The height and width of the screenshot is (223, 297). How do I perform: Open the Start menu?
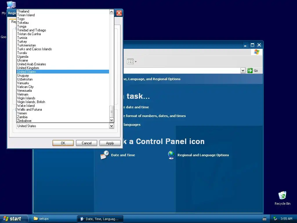(x=14, y=219)
